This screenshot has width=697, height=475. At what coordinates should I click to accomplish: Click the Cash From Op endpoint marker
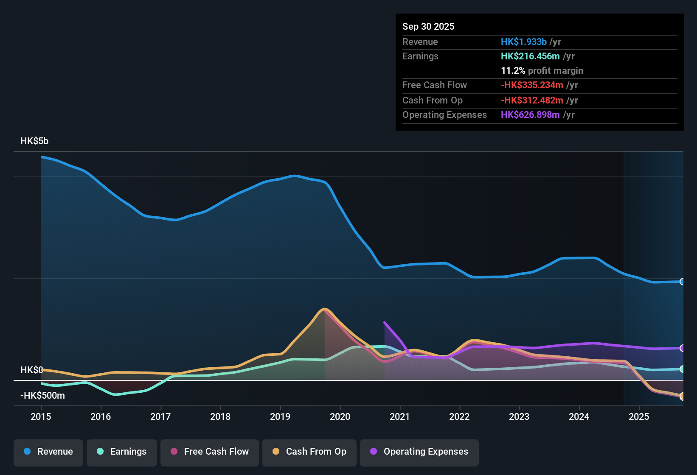(x=683, y=397)
